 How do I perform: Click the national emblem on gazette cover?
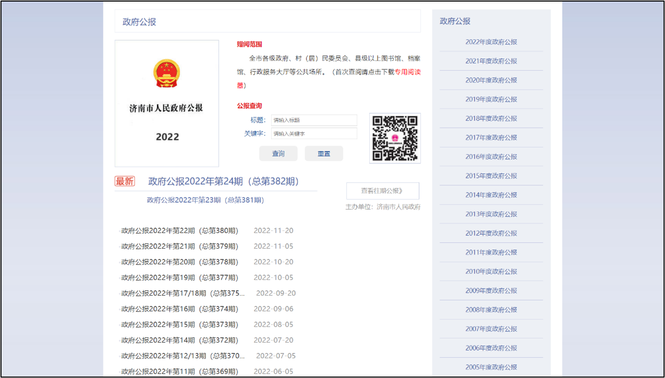[x=166, y=74]
